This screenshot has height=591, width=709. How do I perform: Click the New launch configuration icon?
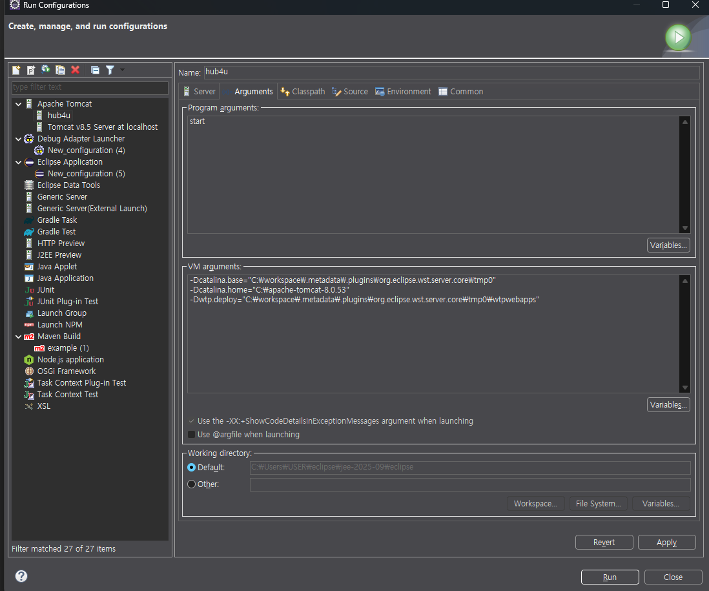16,70
